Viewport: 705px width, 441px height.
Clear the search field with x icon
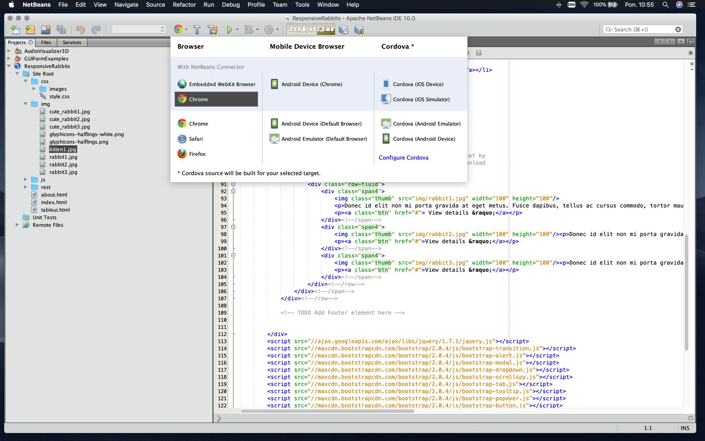click(x=678, y=29)
